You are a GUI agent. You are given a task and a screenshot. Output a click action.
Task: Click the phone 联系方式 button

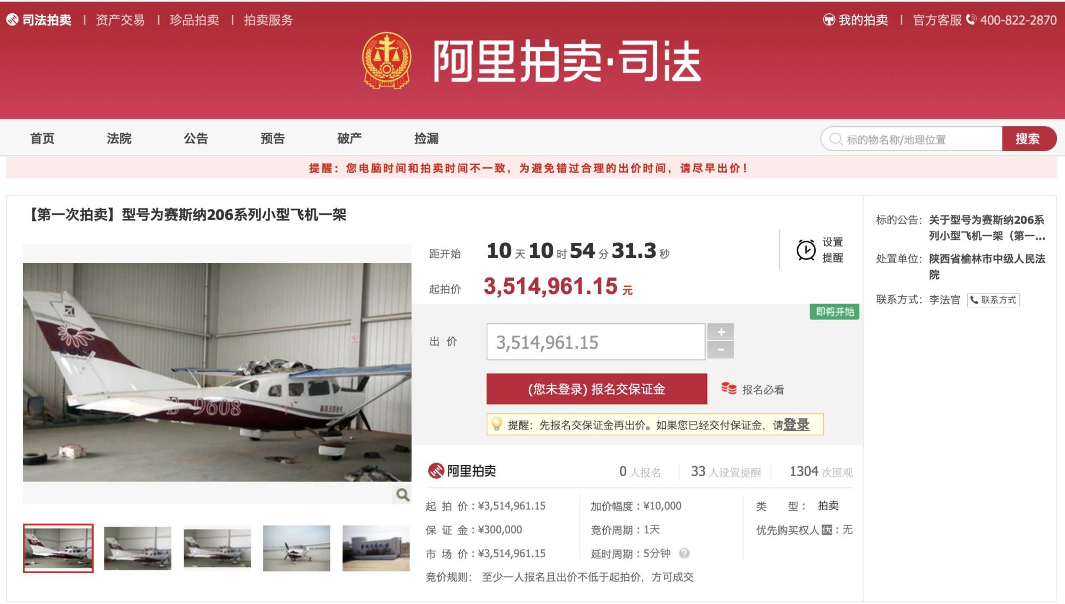tap(993, 300)
